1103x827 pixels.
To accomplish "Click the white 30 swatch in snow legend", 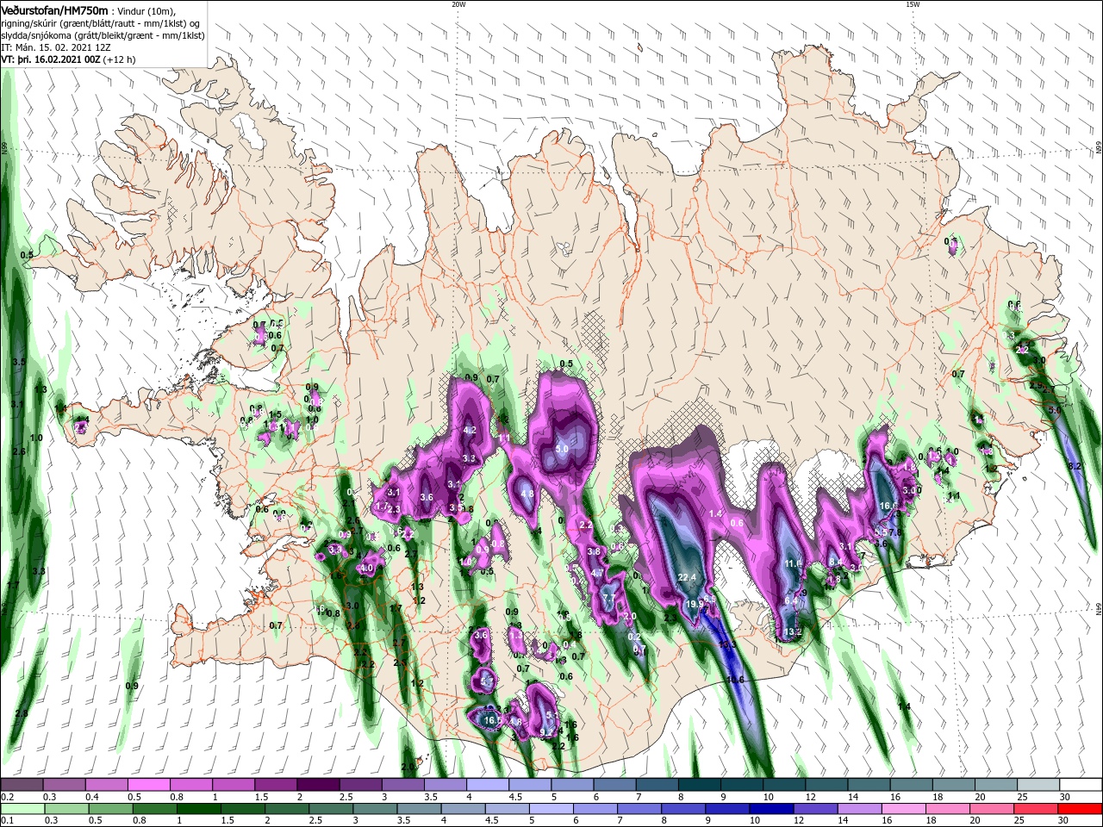I will (x=1081, y=785).
